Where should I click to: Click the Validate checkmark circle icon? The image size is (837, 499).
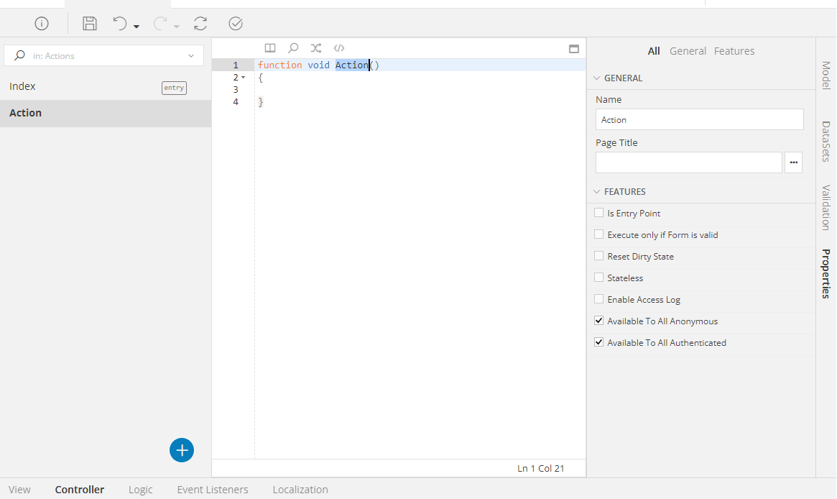tap(236, 24)
